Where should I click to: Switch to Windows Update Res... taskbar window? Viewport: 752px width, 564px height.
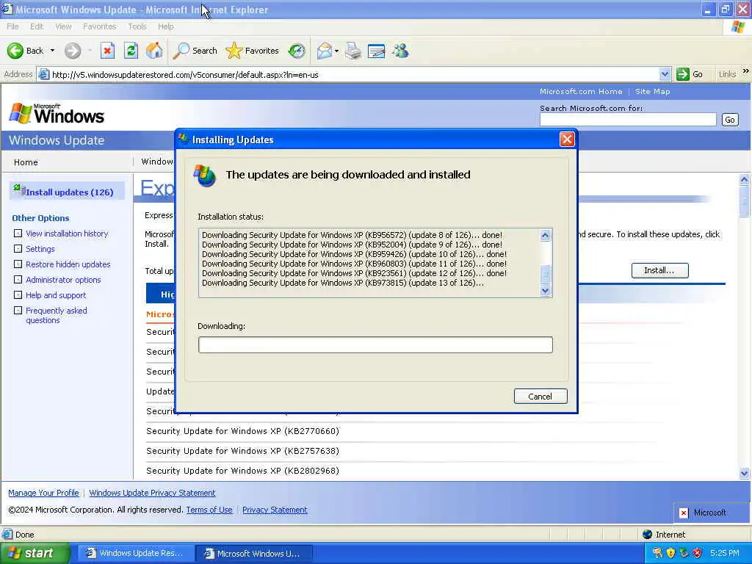coord(136,553)
